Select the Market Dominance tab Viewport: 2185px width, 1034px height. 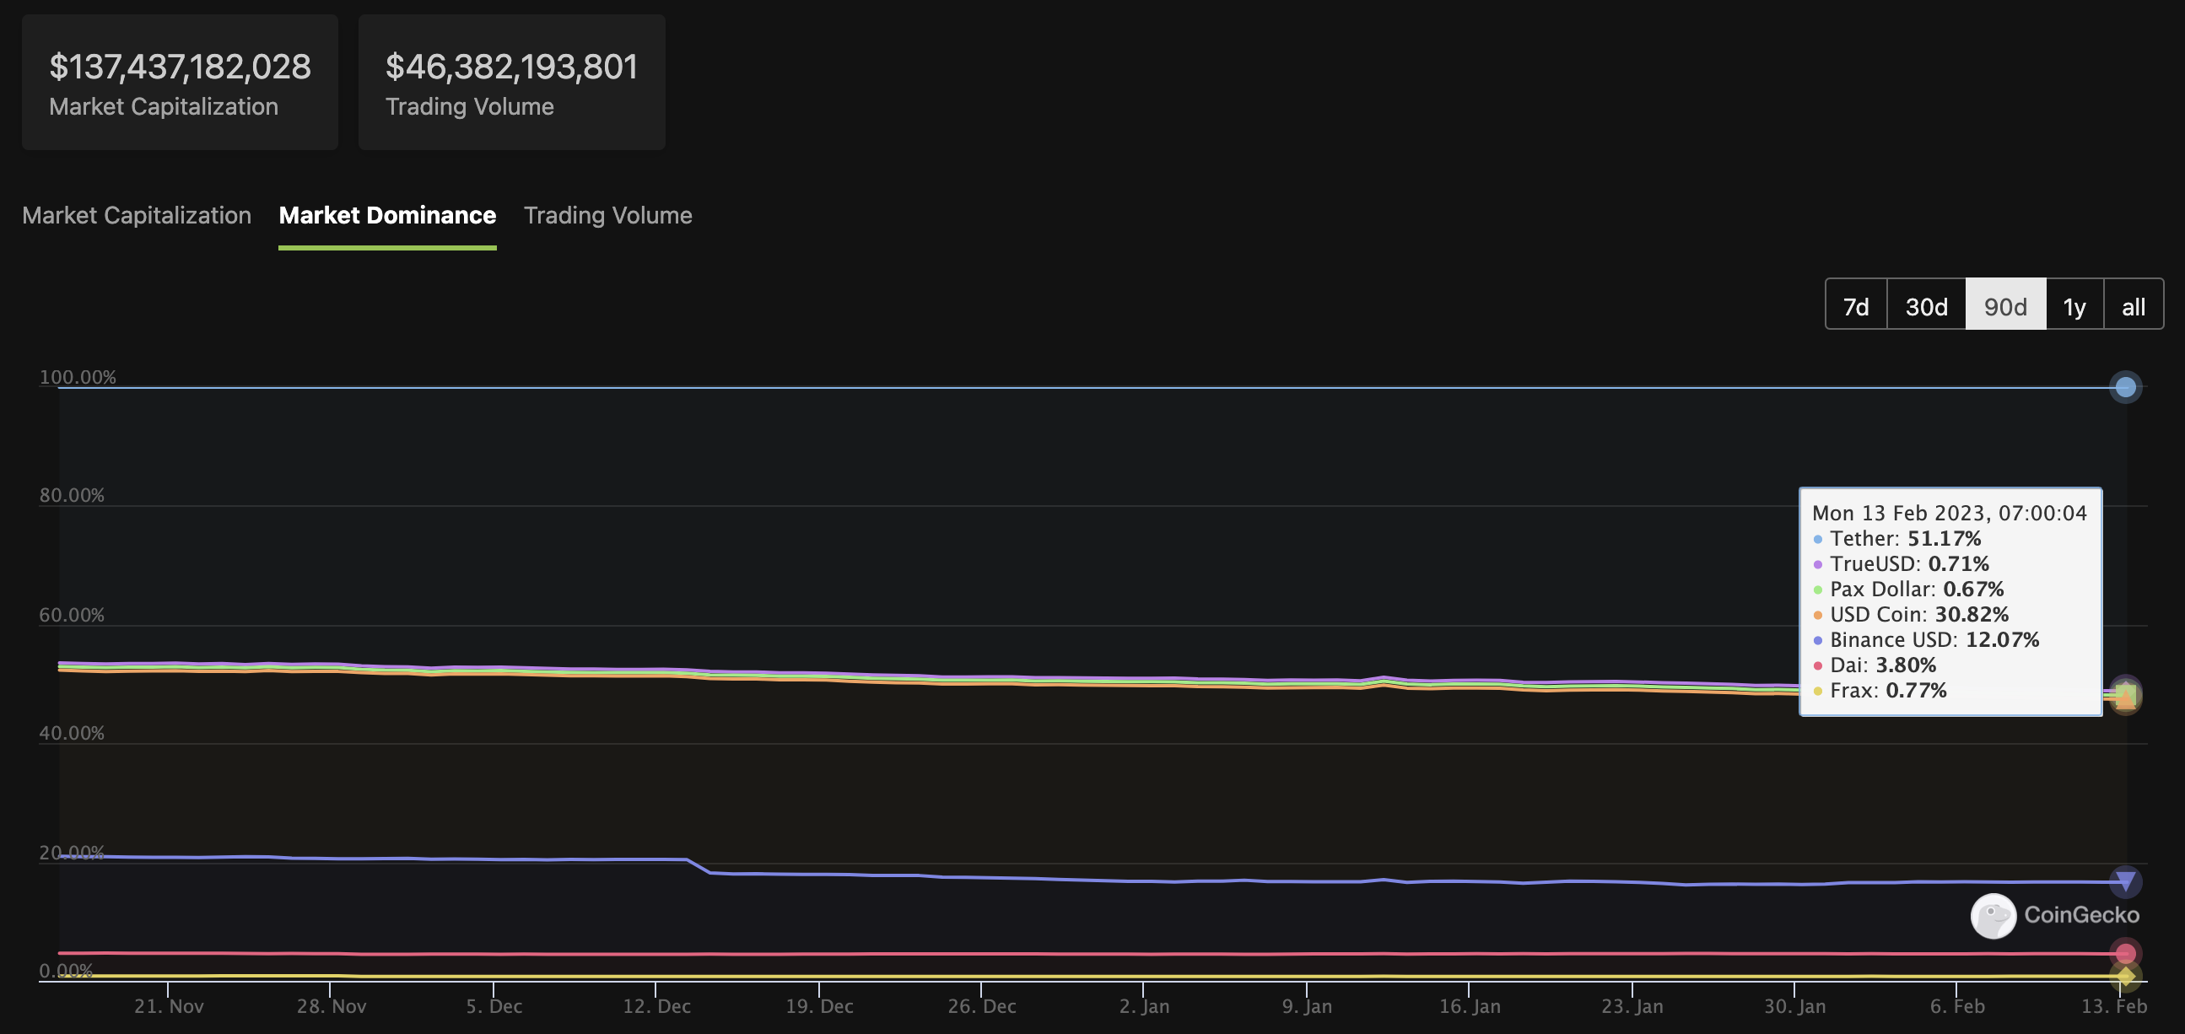tap(386, 215)
